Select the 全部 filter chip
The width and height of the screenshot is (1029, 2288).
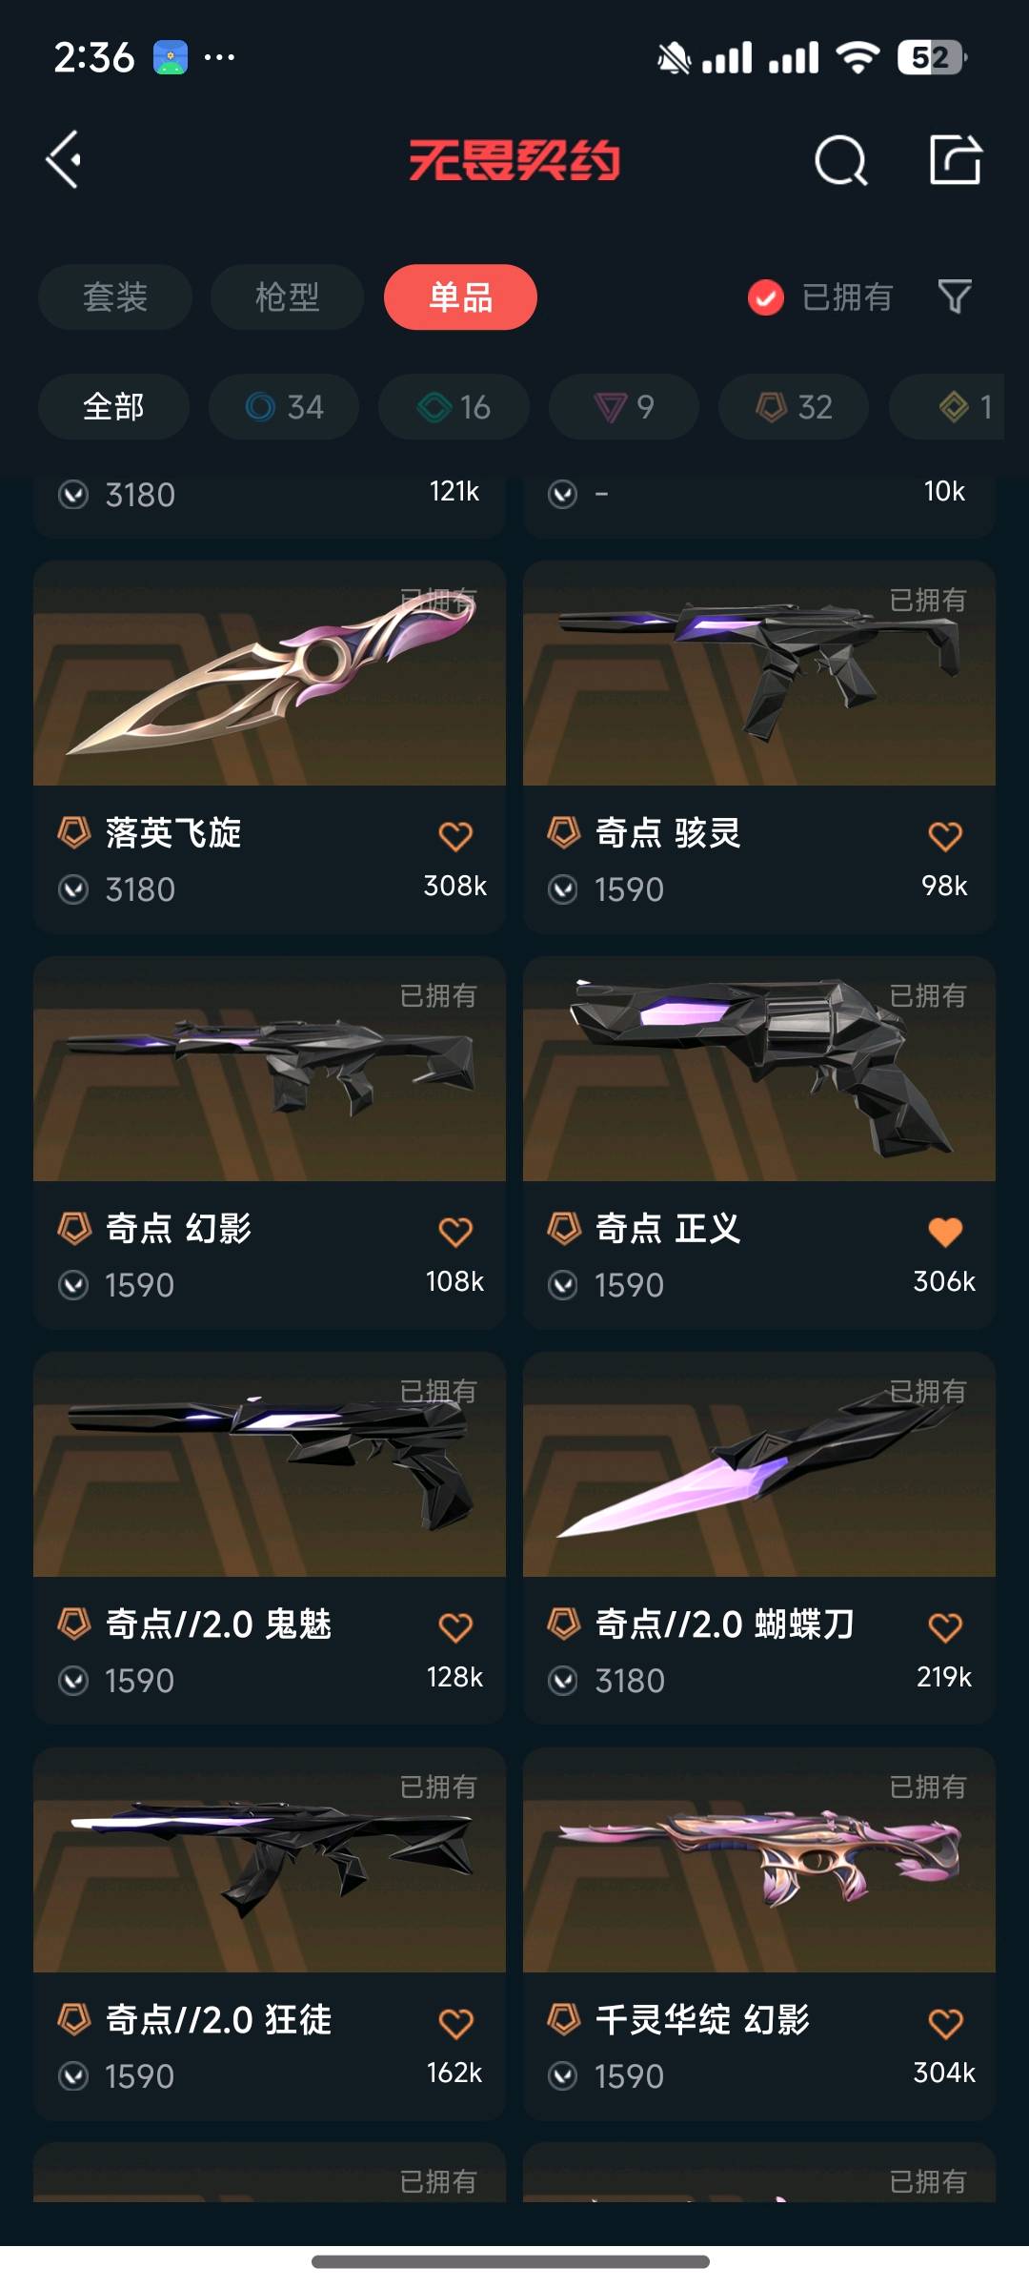(x=113, y=407)
